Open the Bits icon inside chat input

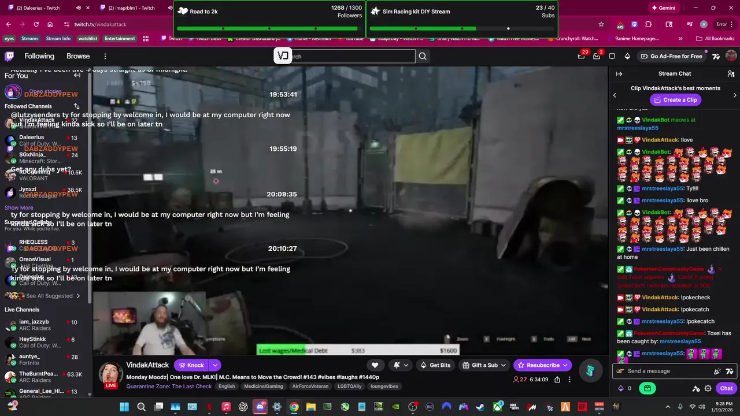click(x=717, y=371)
